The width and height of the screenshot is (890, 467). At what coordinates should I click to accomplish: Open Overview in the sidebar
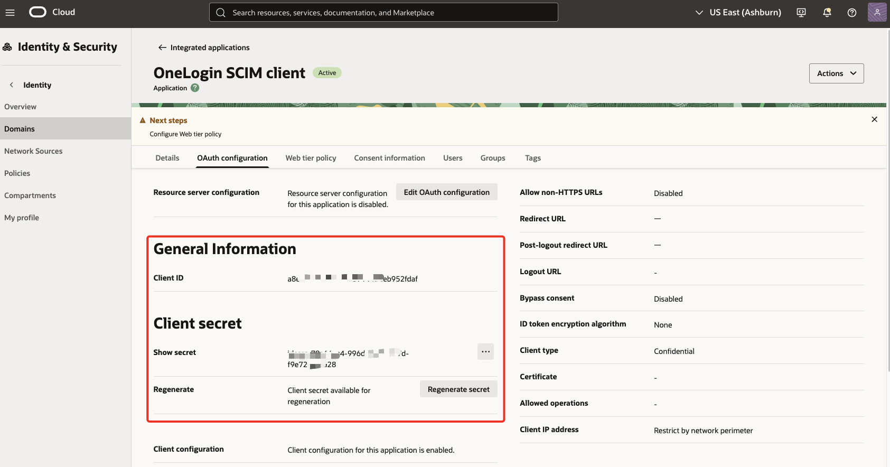point(65,107)
